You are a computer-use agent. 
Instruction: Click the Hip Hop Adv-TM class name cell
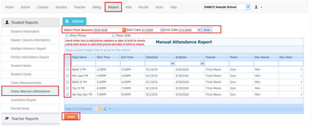pyautogui.click(x=83, y=95)
